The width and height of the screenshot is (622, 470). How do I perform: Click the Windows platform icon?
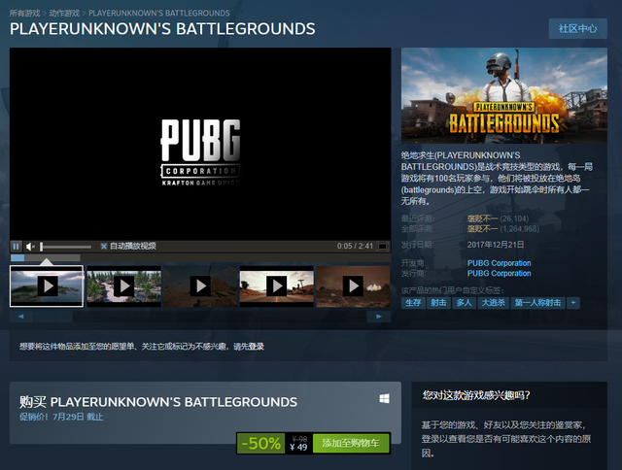coord(385,399)
